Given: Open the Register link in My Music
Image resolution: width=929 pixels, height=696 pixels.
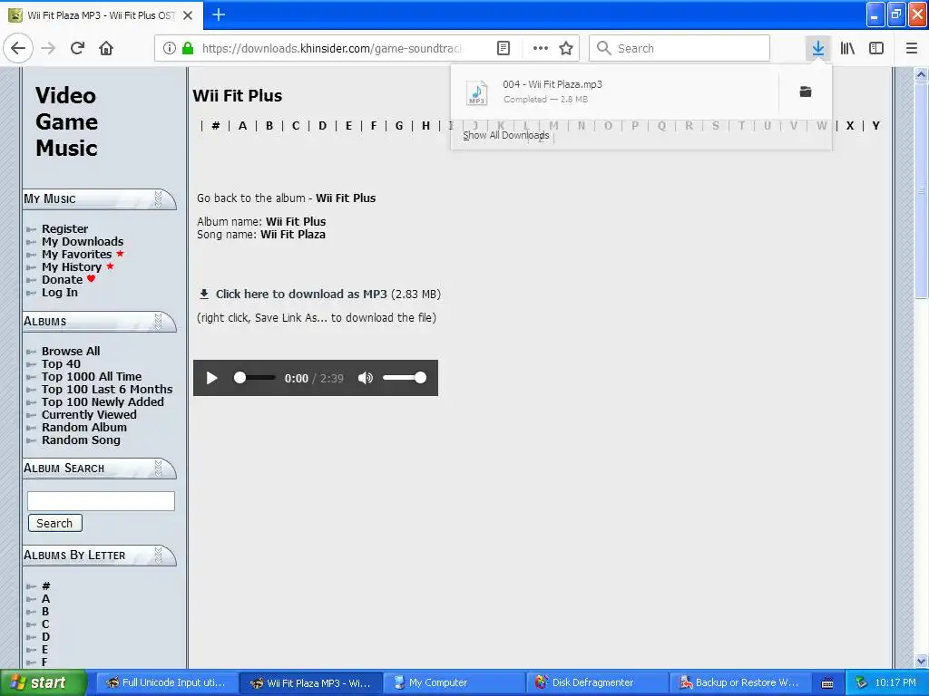Looking at the screenshot, I should point(64,228).
